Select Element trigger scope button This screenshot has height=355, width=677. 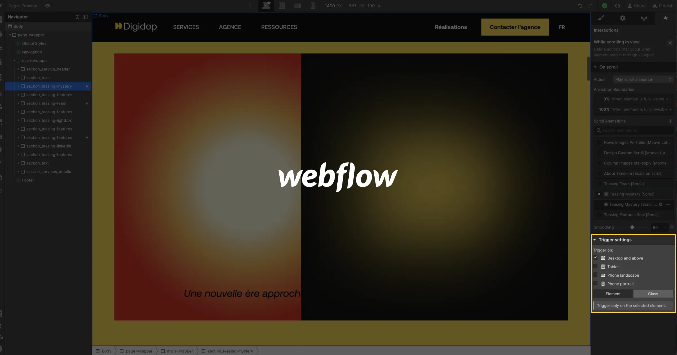tap(613, 294)
